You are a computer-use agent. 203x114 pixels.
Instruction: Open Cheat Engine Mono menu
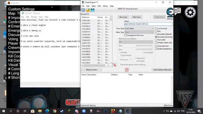(x=105, y=6)
